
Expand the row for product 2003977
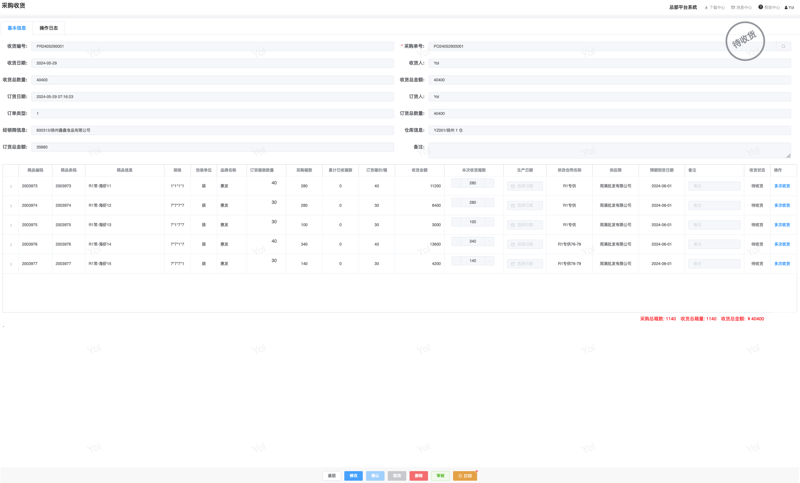11,264
